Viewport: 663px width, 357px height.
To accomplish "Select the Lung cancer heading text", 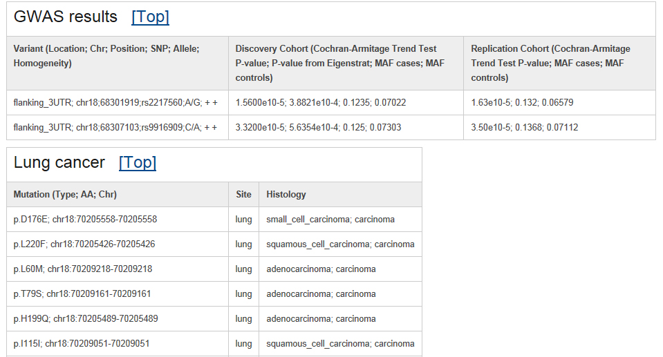I will (x=59, y=163).
